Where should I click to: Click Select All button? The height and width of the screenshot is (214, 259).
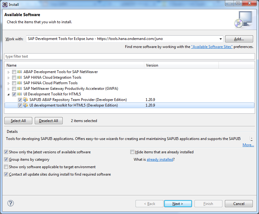coord(18,121)
